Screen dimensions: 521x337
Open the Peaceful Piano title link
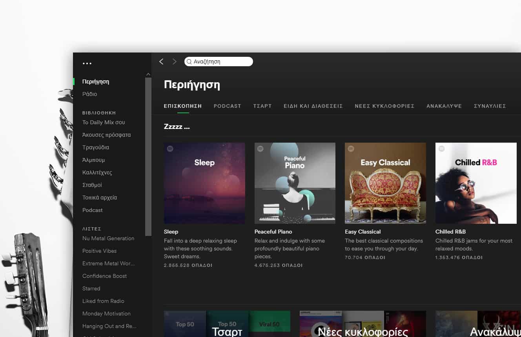[273, 232]
